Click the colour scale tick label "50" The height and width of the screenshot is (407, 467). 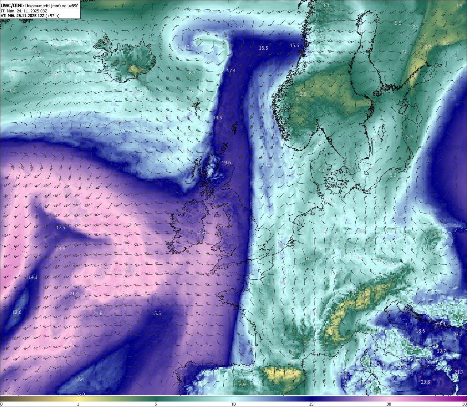pyautogui.click(x=464, y=404)
